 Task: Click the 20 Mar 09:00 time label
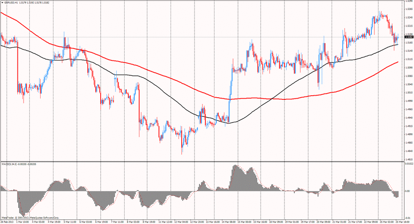pyautogui.click(x=324, y=222)
